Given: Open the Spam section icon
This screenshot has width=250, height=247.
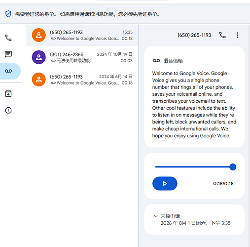Looking at the screenshot, I should pos(8,110).
